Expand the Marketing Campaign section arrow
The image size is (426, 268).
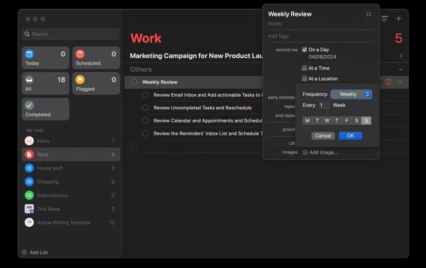point(401,56)
